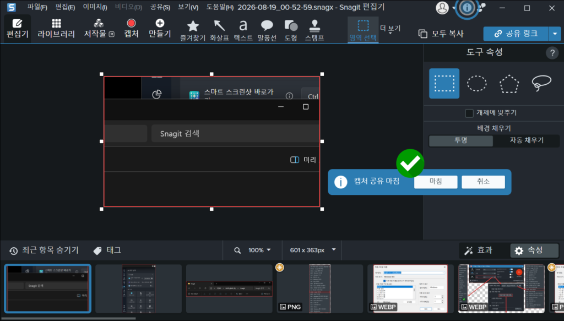Click the info icon in capture sharing banner
Viewport: 564px width, 321px height.
[340, 182]
